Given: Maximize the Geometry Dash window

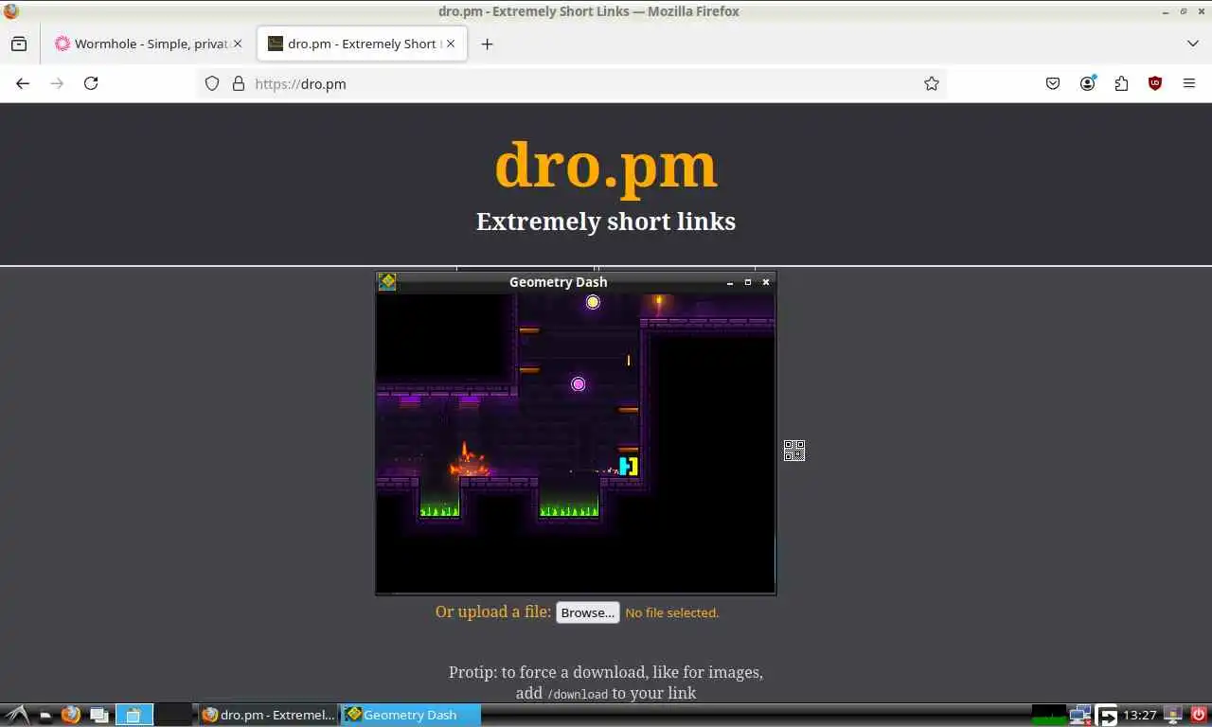Looking at the screenshot, I should (748, 282).
